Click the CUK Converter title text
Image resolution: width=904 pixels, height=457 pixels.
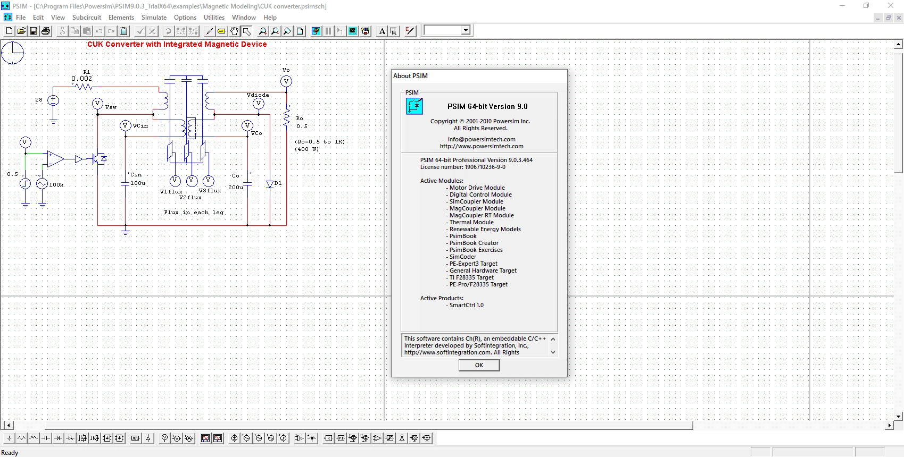coord(177,44)
